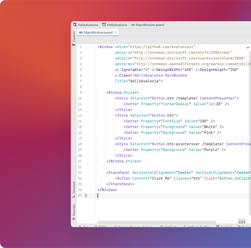Click the Value="White" on the Foreground setter
This screenshot has height=248, width=251.
pos(203,127)
